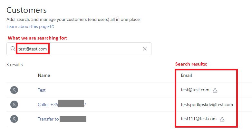The image size is (252, 135).
Task: Click the Name column header
Action: tap(44, 75)
